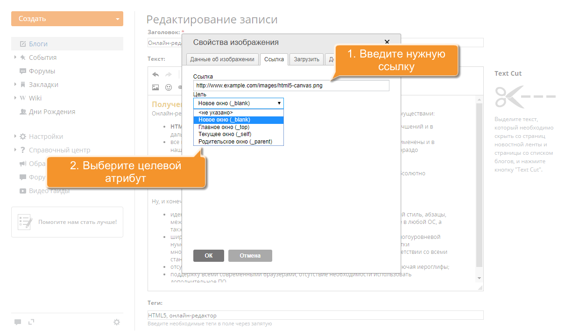Select Родительское окно (_parent) option
This screenshot has height=331, width=579.
click(239, 141)
